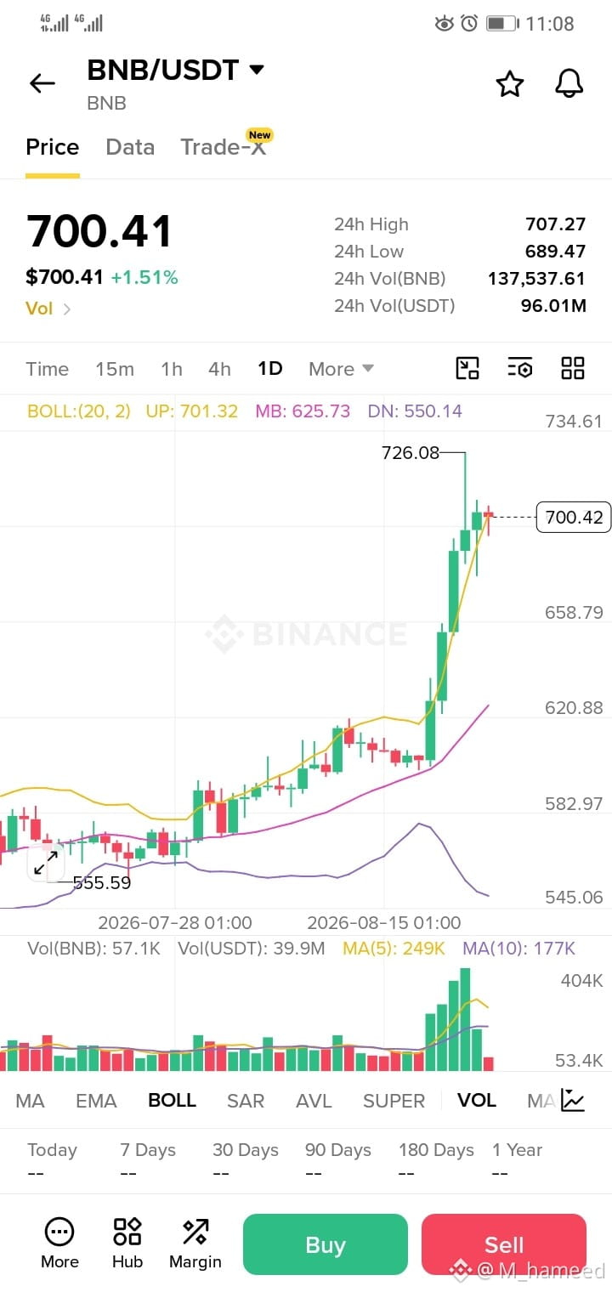Image resolution: width=612 pixels, height=1292 pixels.
Task: Tap the 30 Days performance label
Action: [246, 1150]
